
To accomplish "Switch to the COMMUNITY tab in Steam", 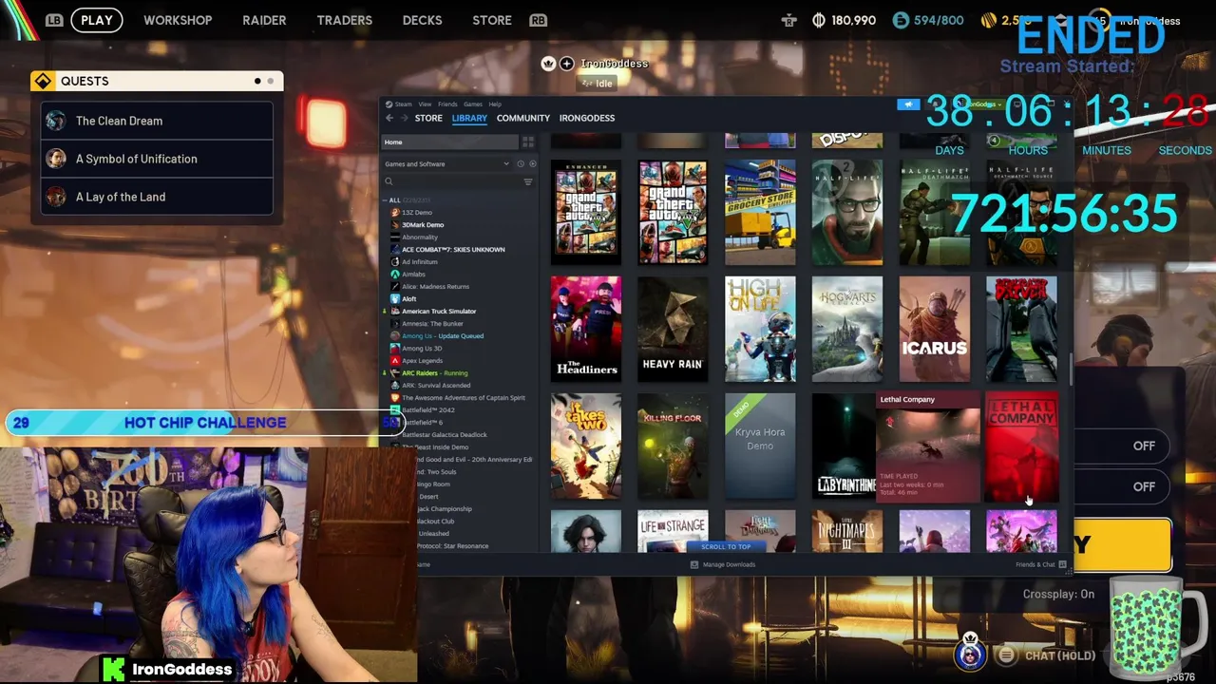I will click(x=523, y=118).
